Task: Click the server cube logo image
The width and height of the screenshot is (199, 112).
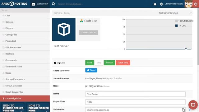Action: click(x=64, y=30)
